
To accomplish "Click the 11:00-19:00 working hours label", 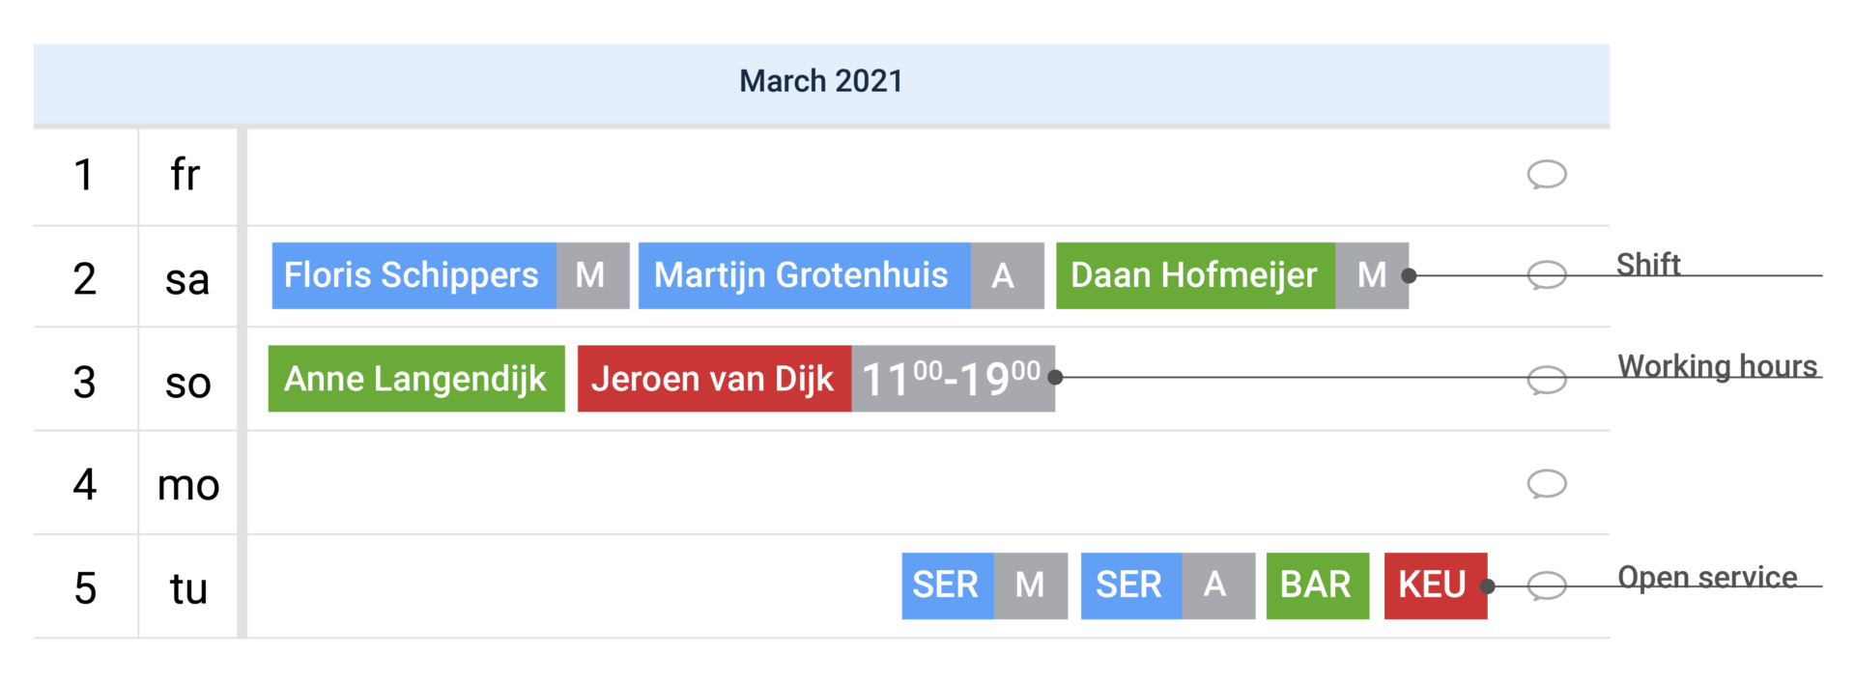I will 953,379.
